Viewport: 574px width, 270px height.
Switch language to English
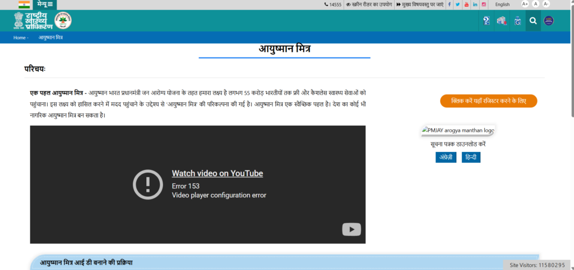(x=502, y=4)
